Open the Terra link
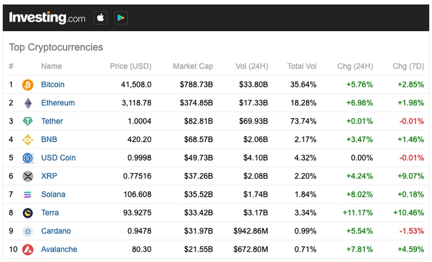The height and width of the screenshot is (262, 432). pos(50,213)
